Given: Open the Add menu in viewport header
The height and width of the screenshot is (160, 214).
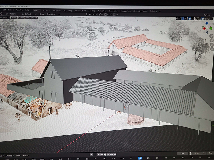Looking at the screenshot, I should point(28,18).
